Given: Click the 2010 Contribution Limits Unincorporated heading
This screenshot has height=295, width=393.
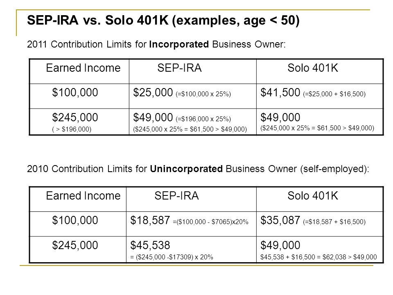Looking at the screenshot, I should pos(198,169).
